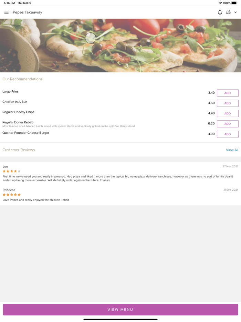241x322 pixels.
Task: Tap the pizza banner image
Action: pos(120,46)
